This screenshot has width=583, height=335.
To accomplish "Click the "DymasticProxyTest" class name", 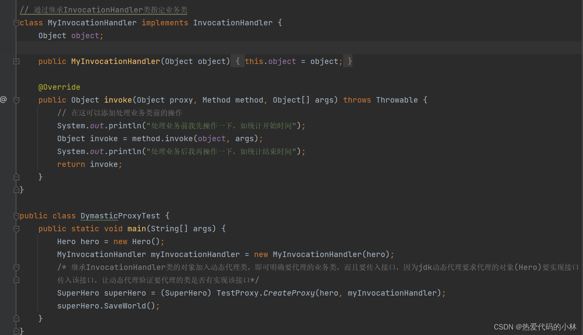I will pos(120,216).
